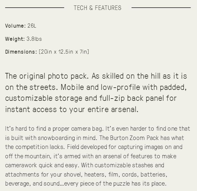Click the Weight label
Image resolution: width=197 pixels, height=191 pixels.
click(x=15, y=39)
